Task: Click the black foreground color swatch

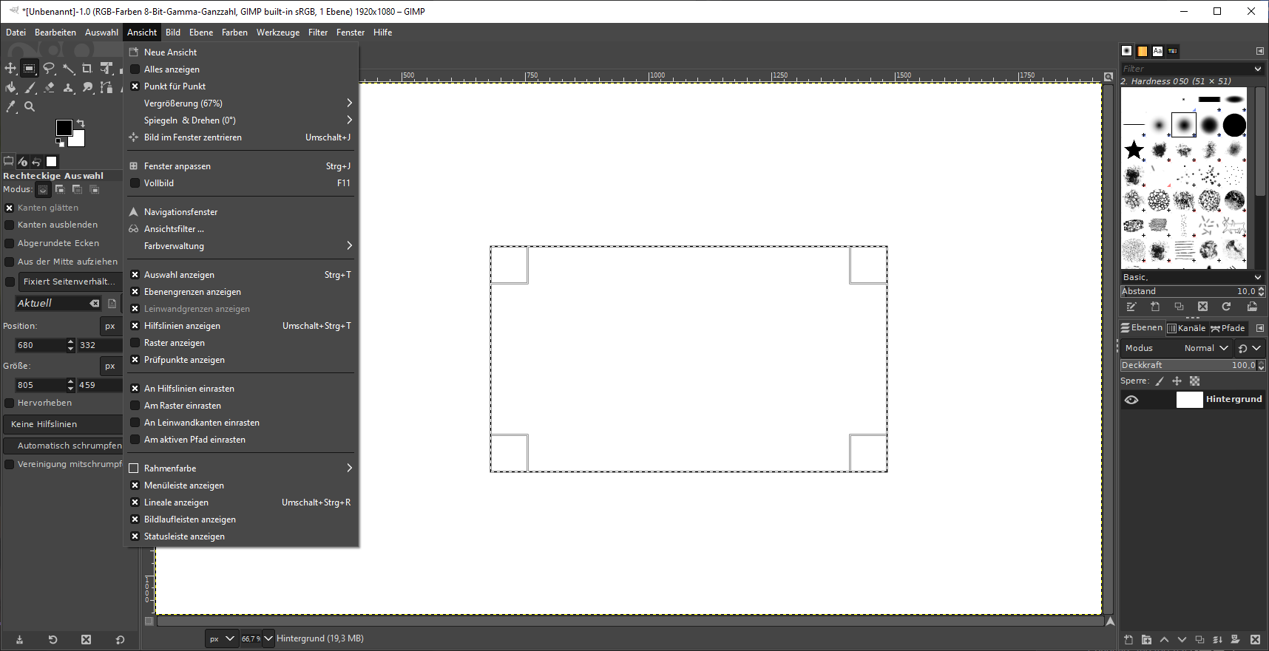Action: point(64,127)
